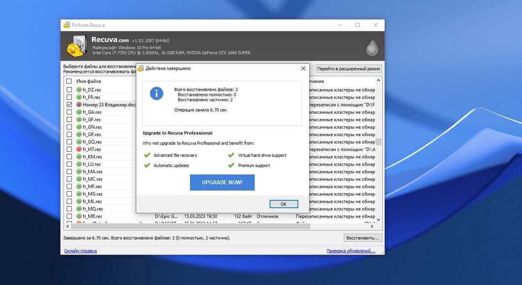Click the Операция заняла 6.70 сек text
522x285 pixels.
[x=200, y=110]
